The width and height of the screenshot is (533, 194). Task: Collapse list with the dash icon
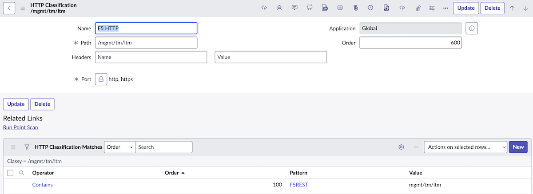coord(416,147)
